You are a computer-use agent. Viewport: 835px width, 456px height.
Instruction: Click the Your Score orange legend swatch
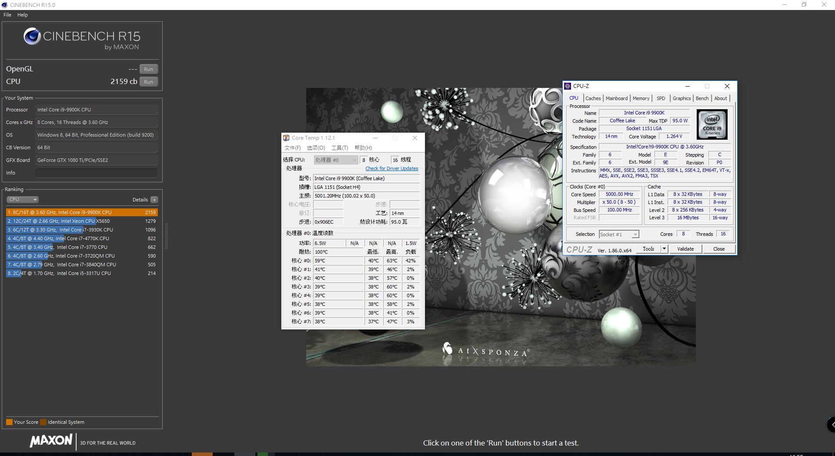pyautogui.click(x=9, y=422)
